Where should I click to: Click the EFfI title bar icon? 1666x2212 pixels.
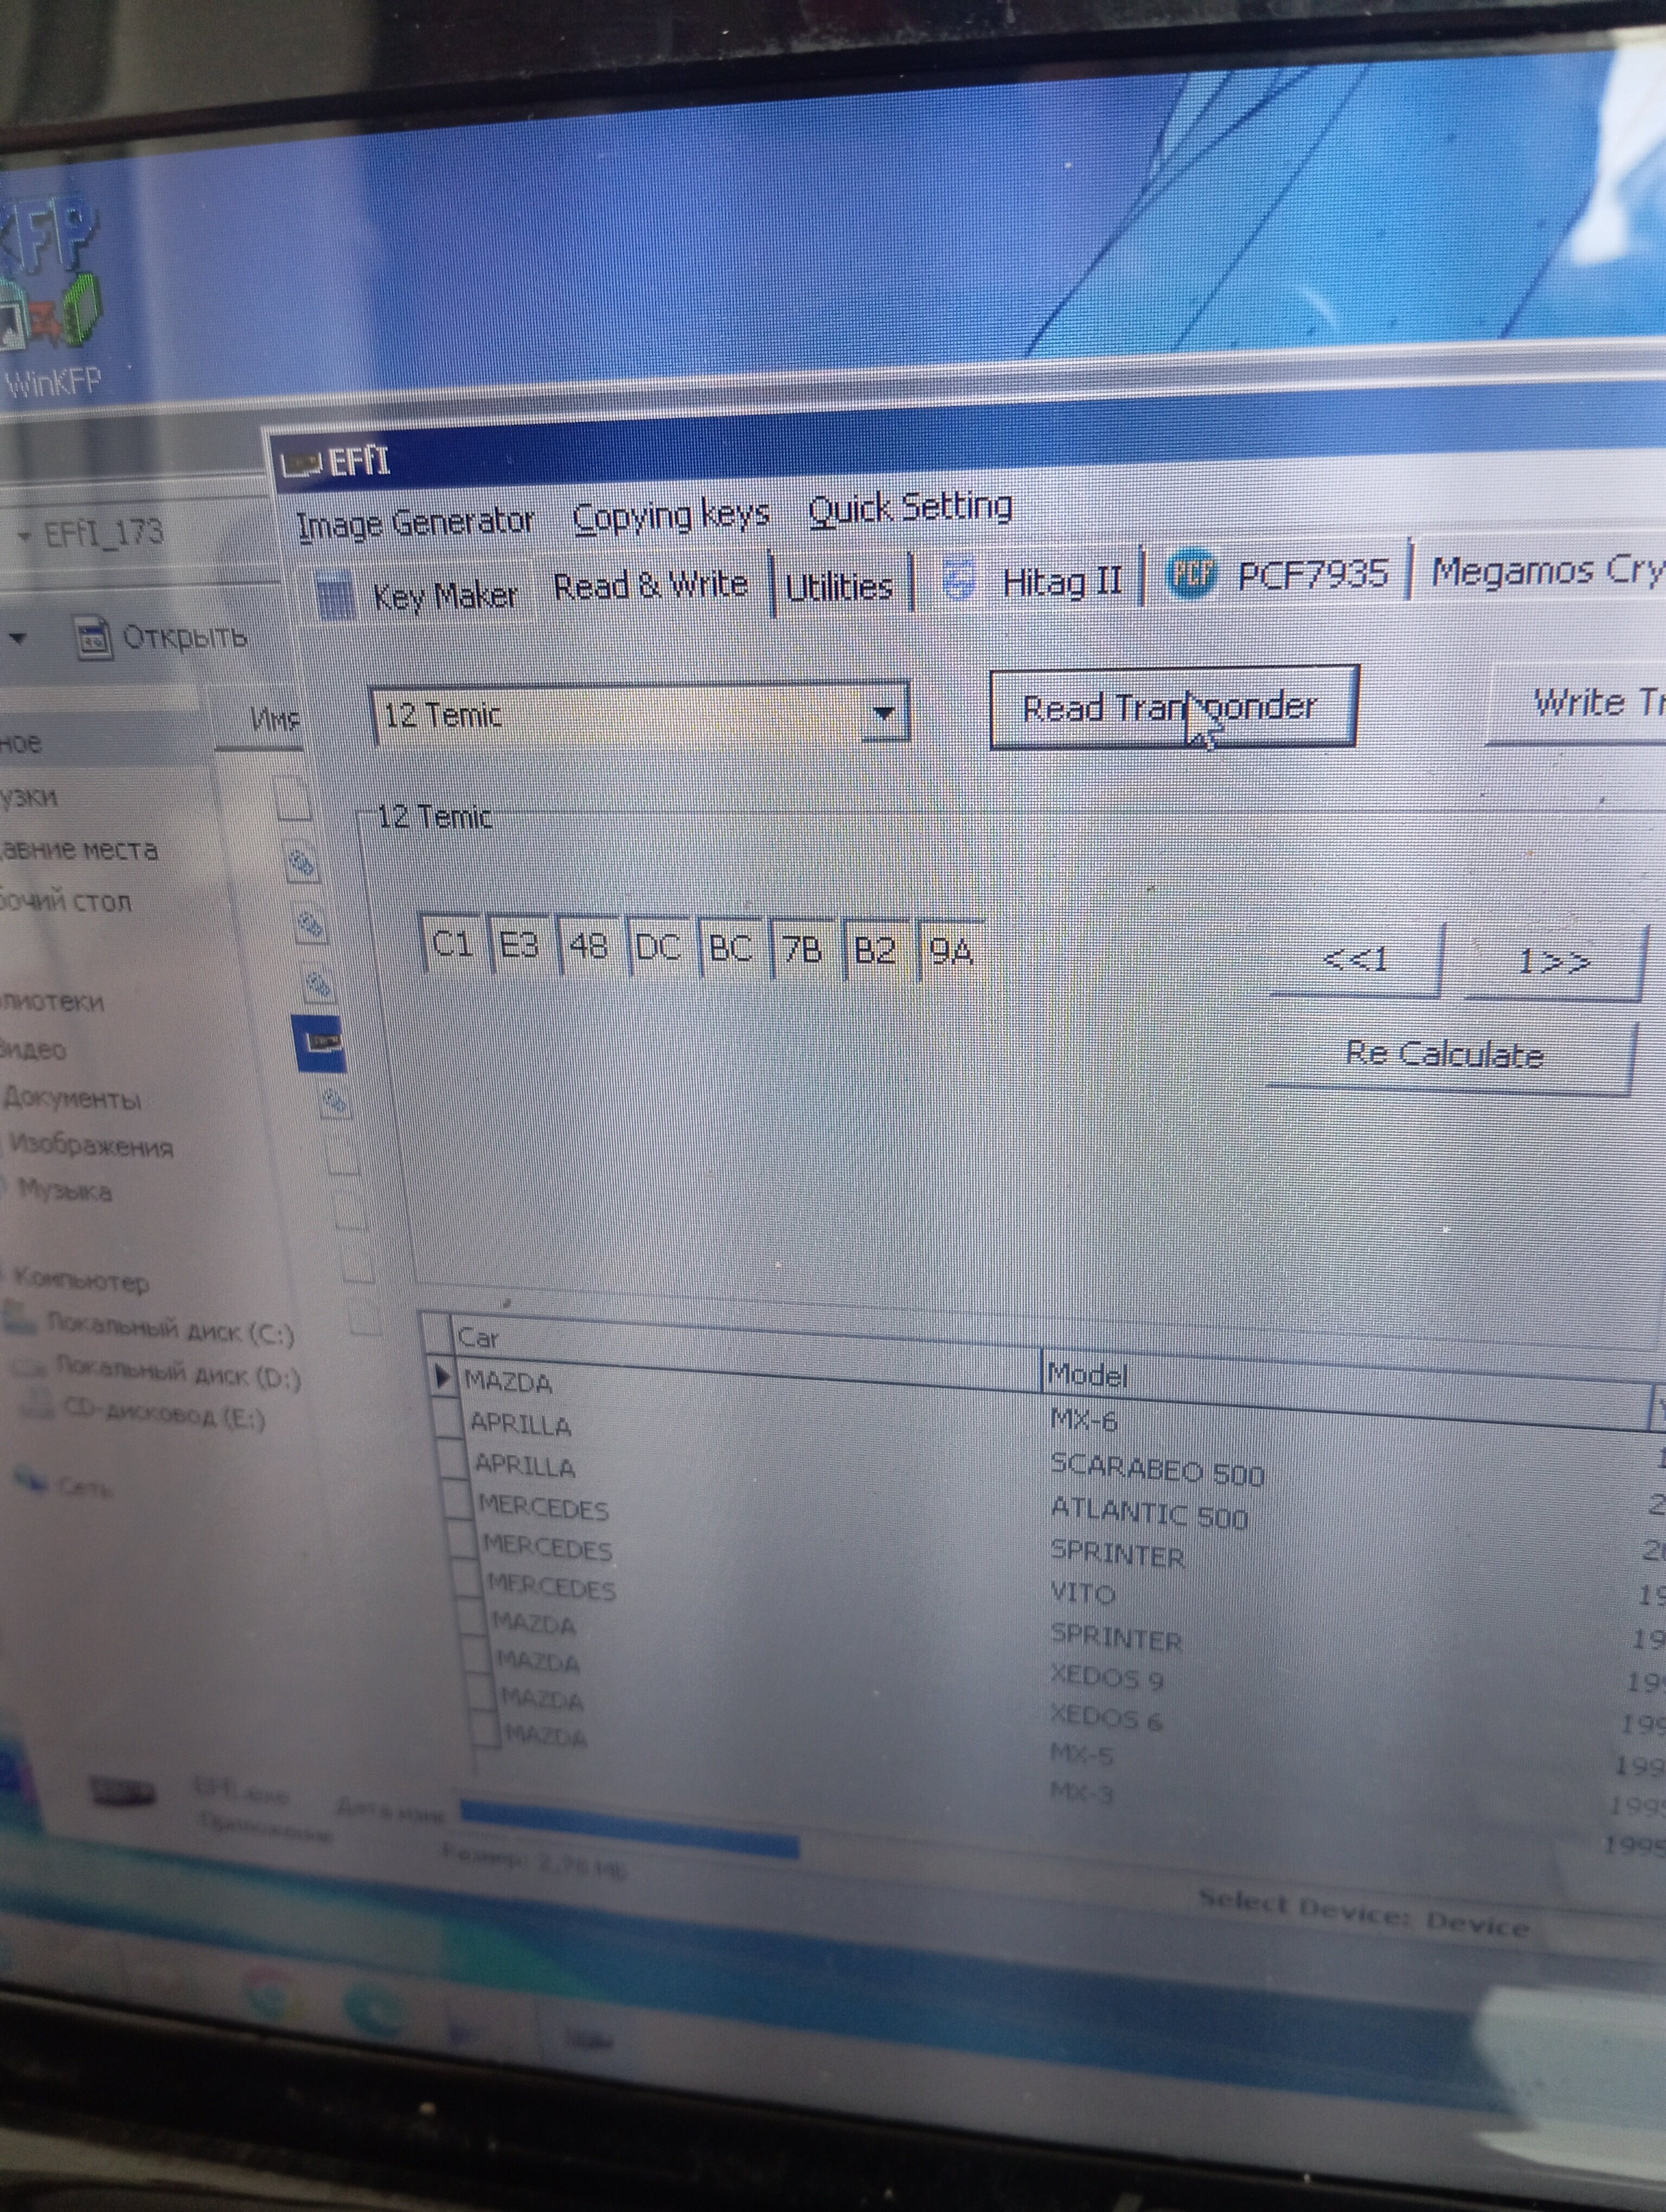point(301,464)
